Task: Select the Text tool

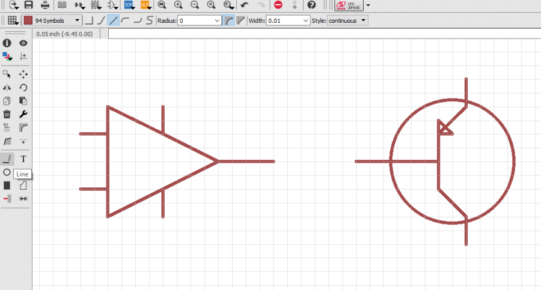Action: click(23, 159)
